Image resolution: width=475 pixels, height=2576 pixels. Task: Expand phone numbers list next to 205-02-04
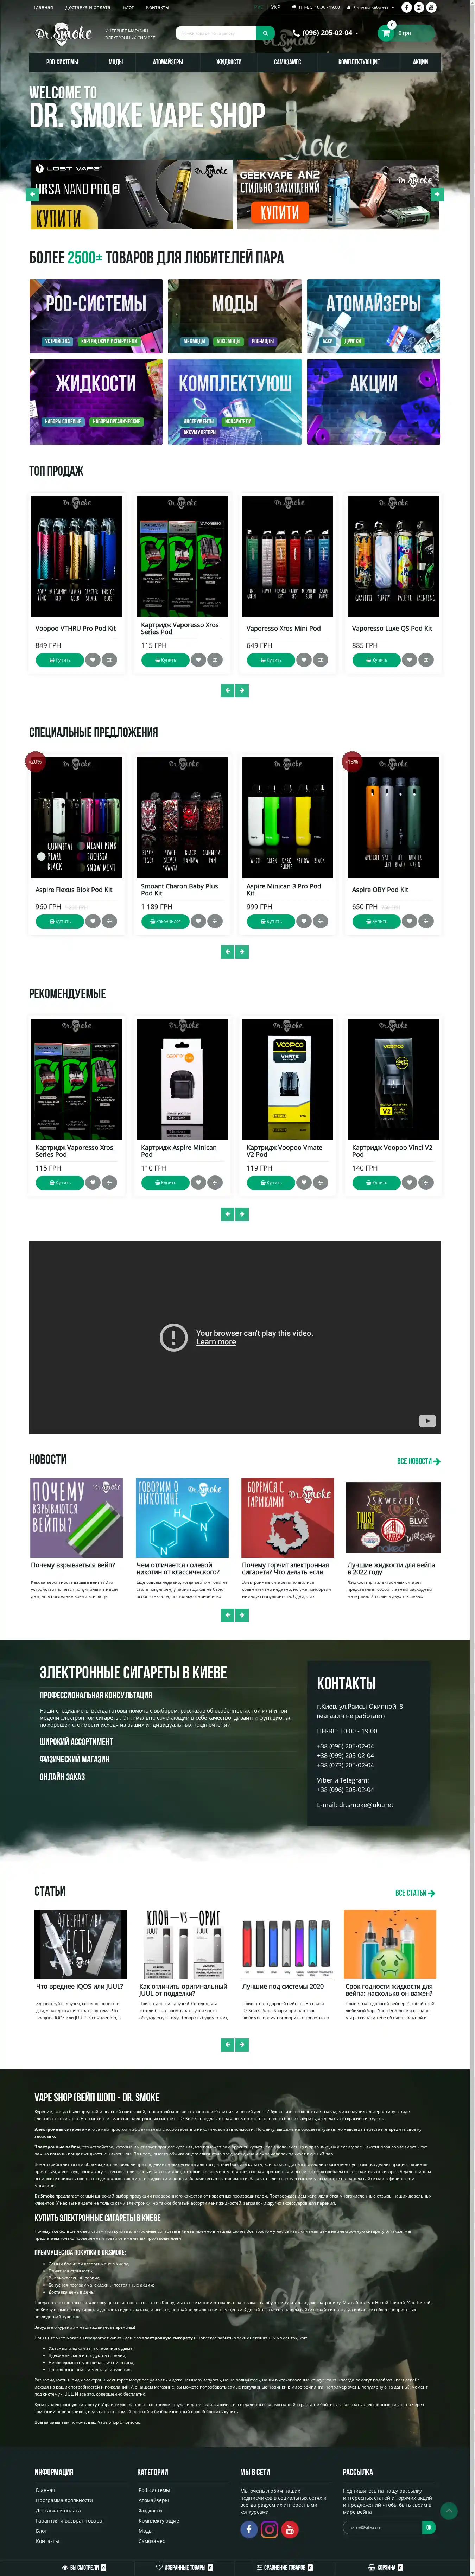(x=356, y=33)
